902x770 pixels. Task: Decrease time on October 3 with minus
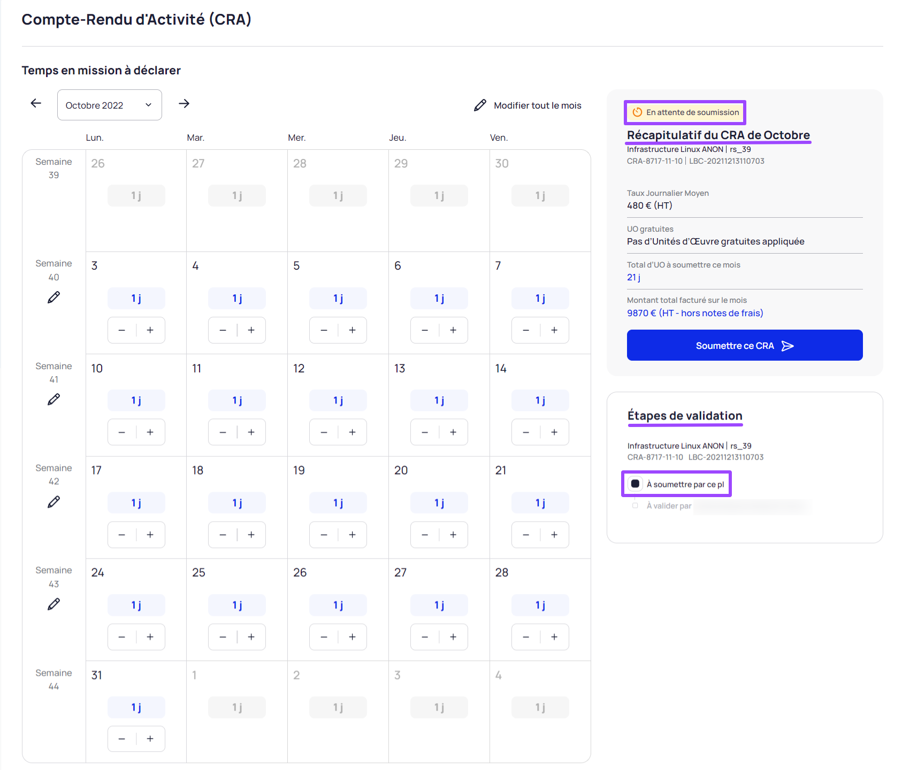pos(122,330)
